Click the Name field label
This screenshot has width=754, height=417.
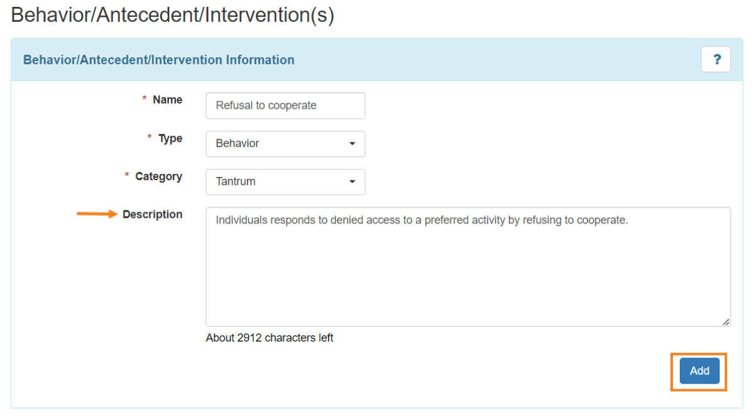point(167,99)
